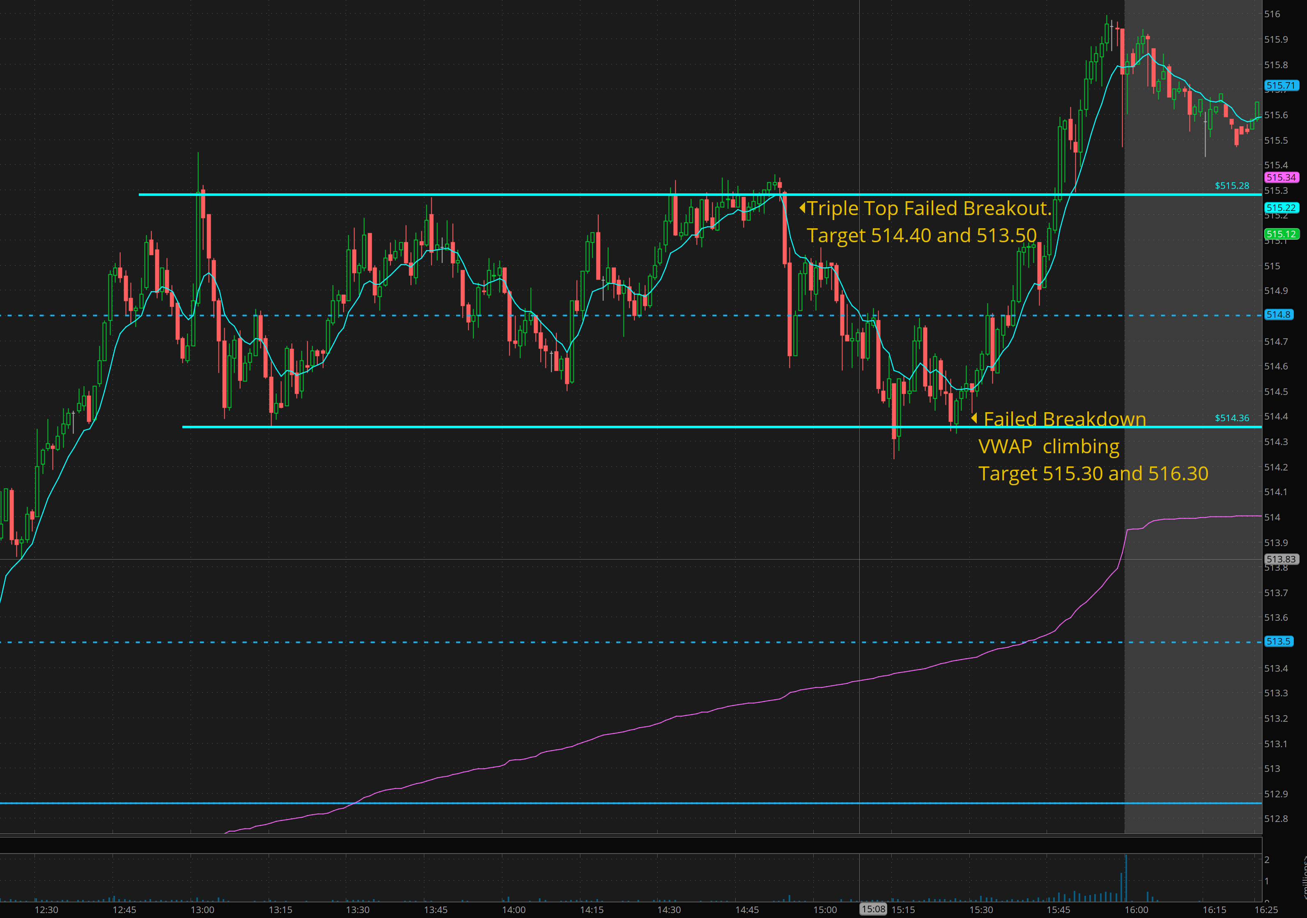The height and width of the screenshot is (918, 1307).
Task: Click the arrow marker beside Triple Top text
Action: click(802, 208)
